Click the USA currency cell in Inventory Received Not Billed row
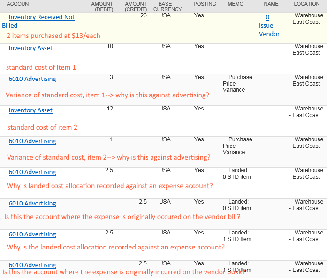Screen dimensions: 327x278 165,15
